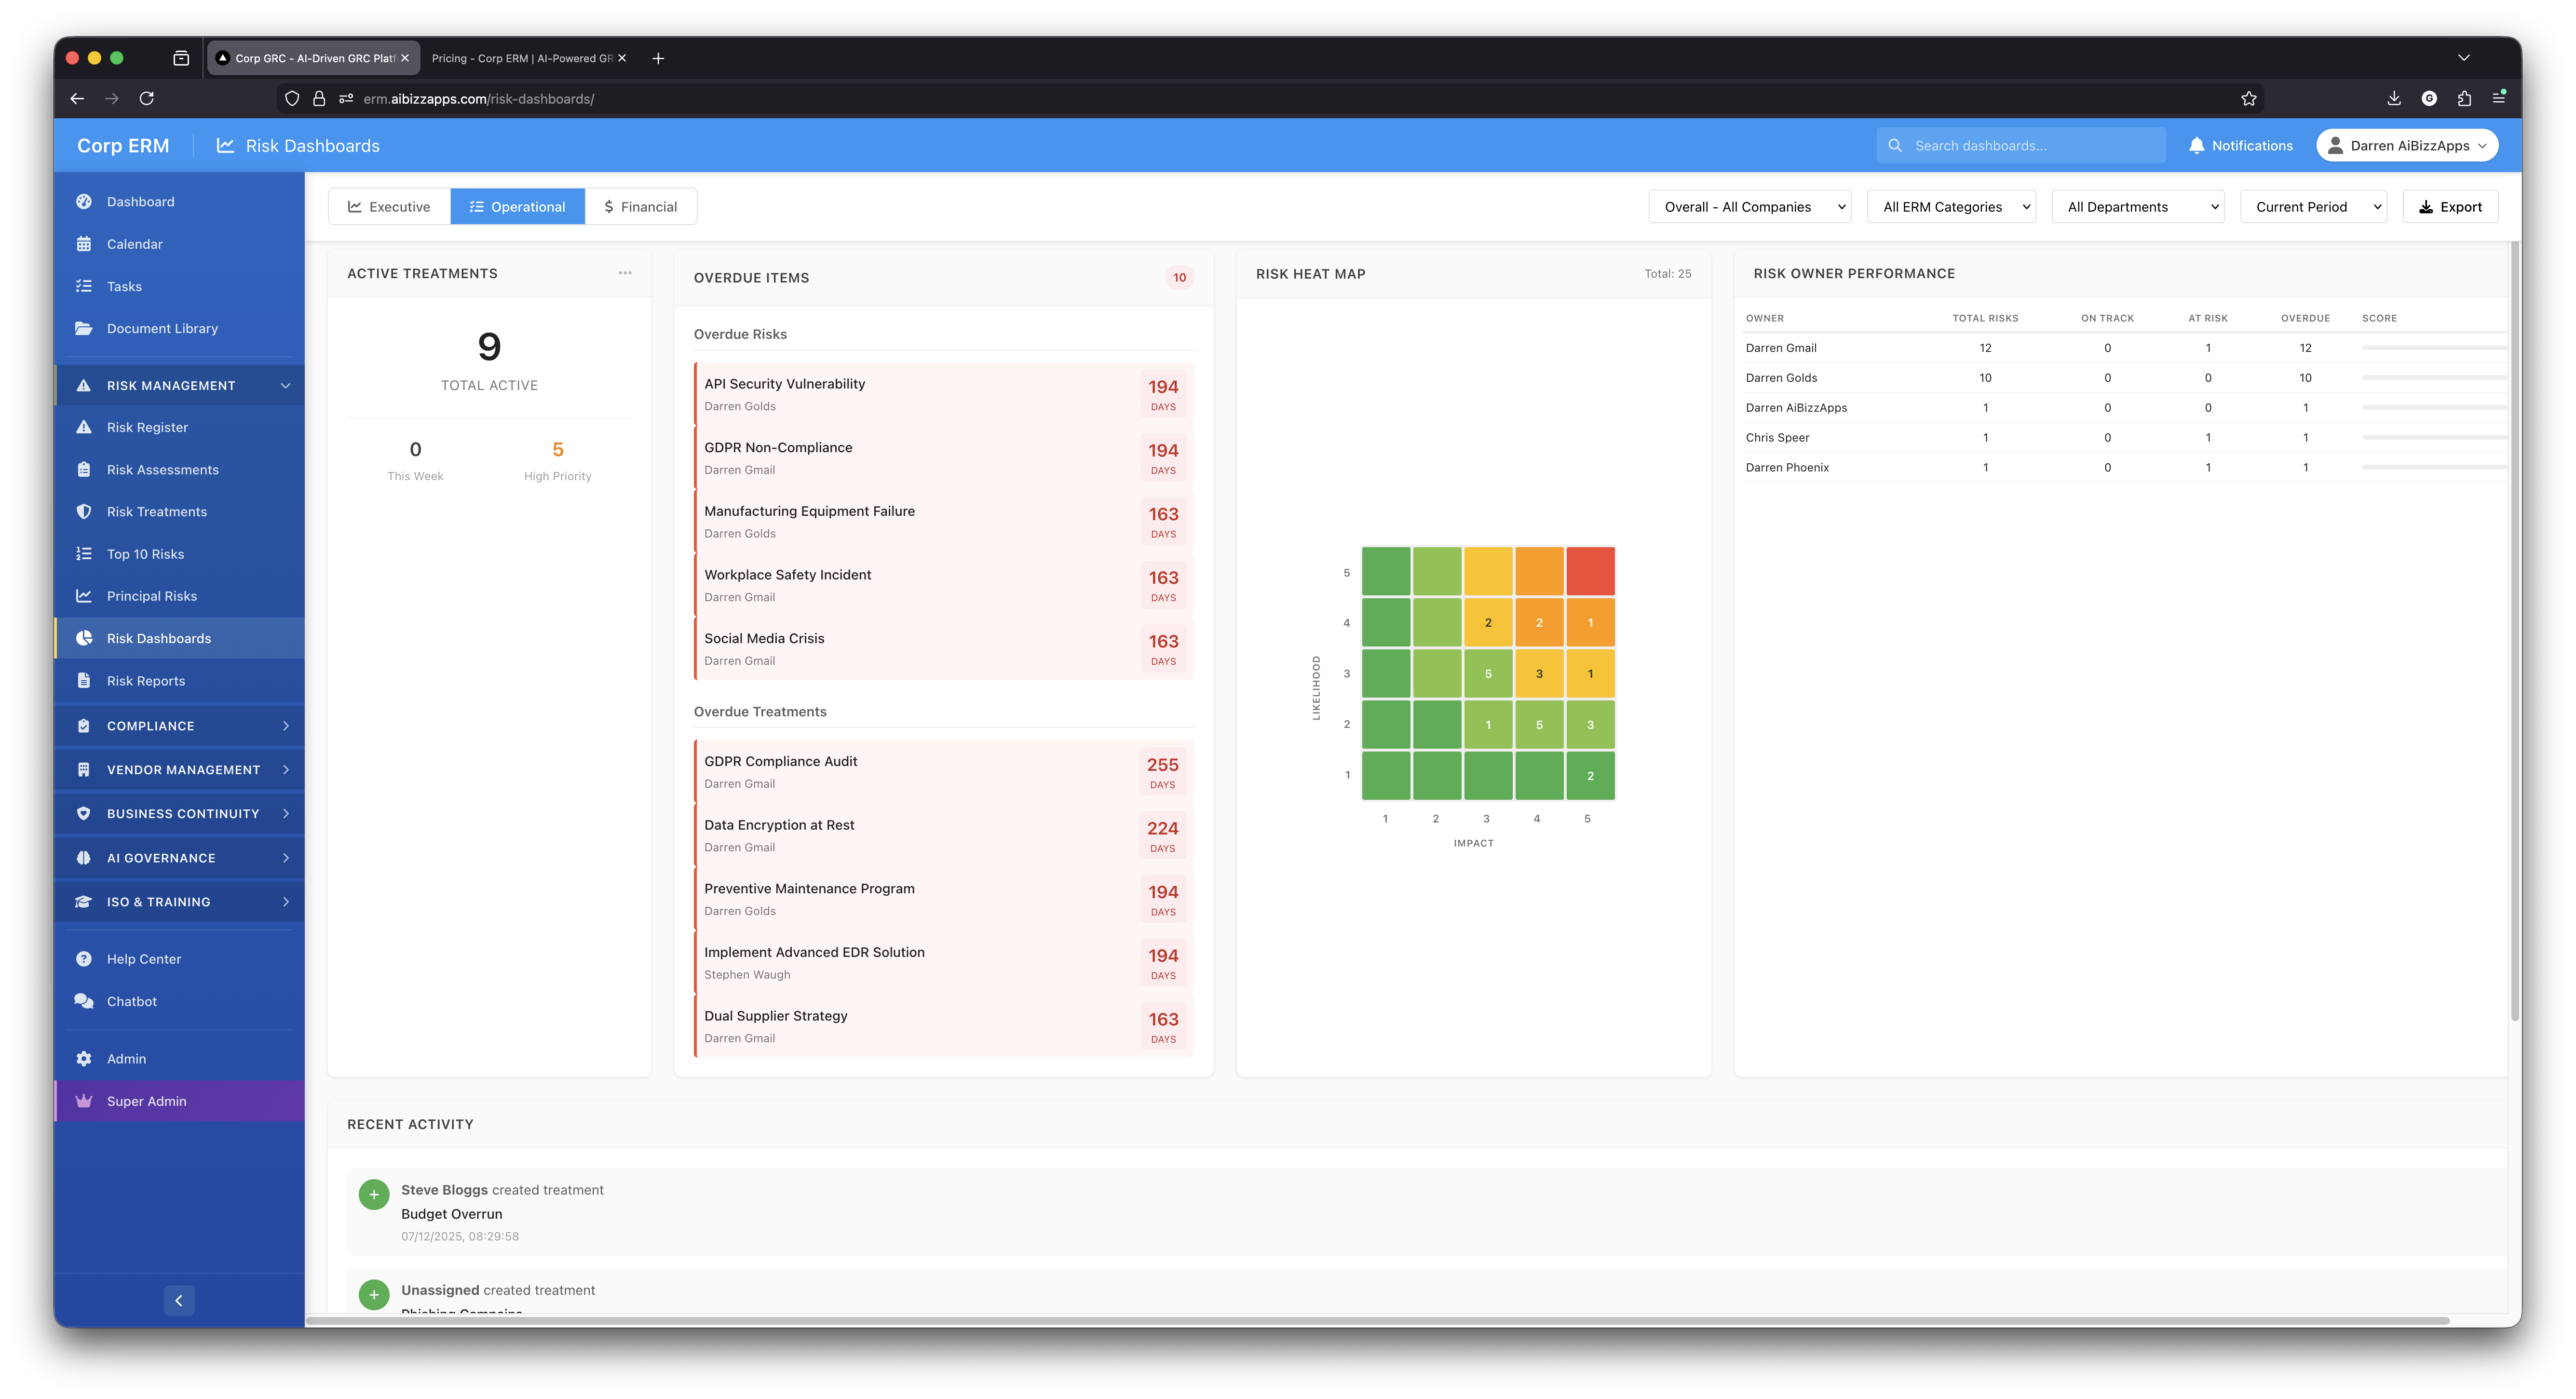2576x1399 pixels.
Task: Collapse the Risk Management section chevron
Action: point(286,385)
